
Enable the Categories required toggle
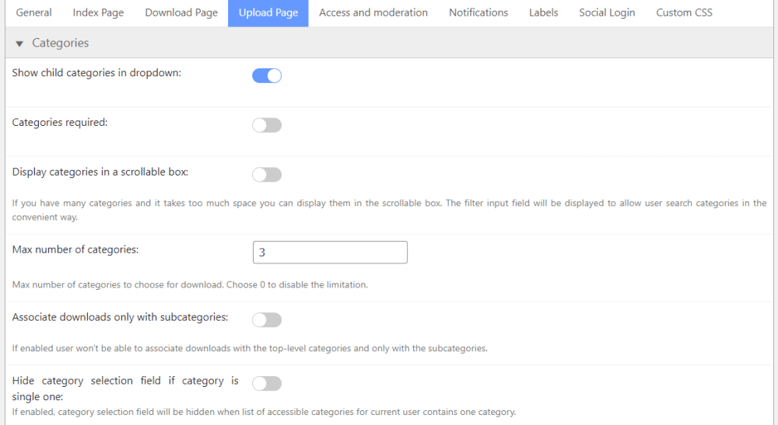pyautogui.click(x=267, y=125)
